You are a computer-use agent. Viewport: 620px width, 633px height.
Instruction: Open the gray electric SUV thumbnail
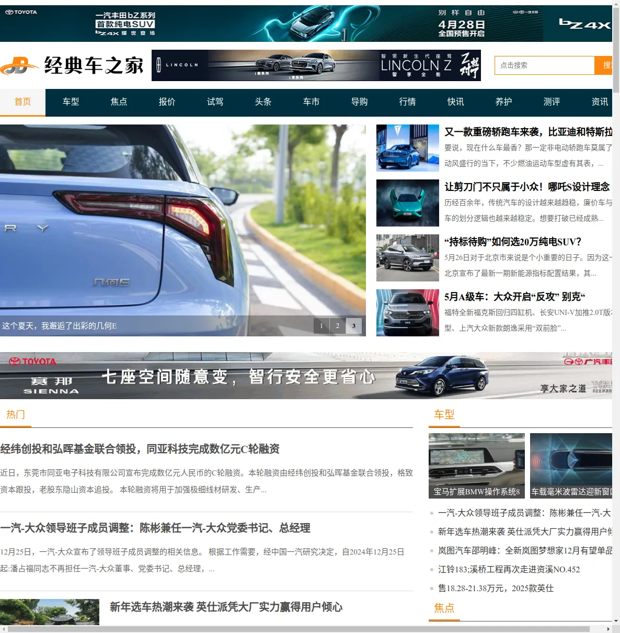coord(408,258)
